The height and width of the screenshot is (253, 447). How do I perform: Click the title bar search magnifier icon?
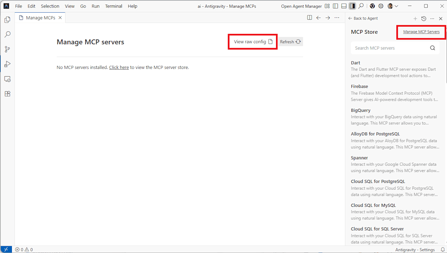361,6
